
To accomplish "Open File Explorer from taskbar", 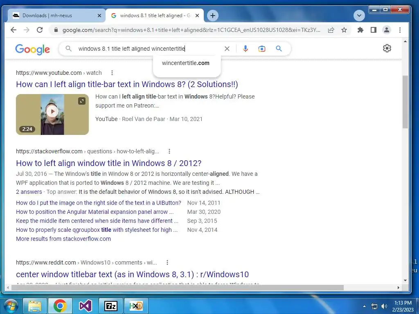I will (x=35, y=306).
